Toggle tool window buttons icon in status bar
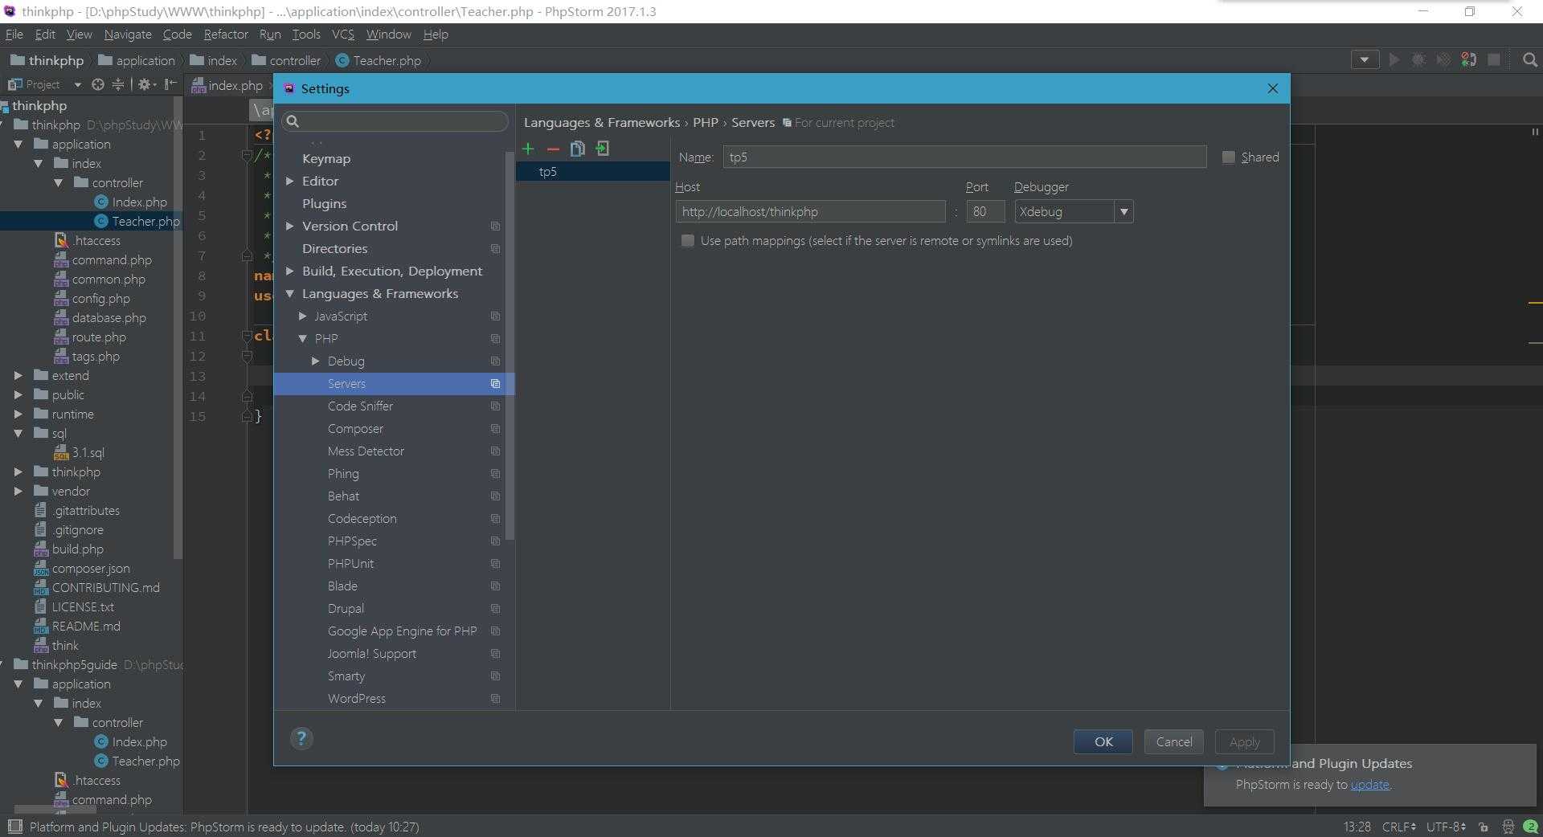 14,827
